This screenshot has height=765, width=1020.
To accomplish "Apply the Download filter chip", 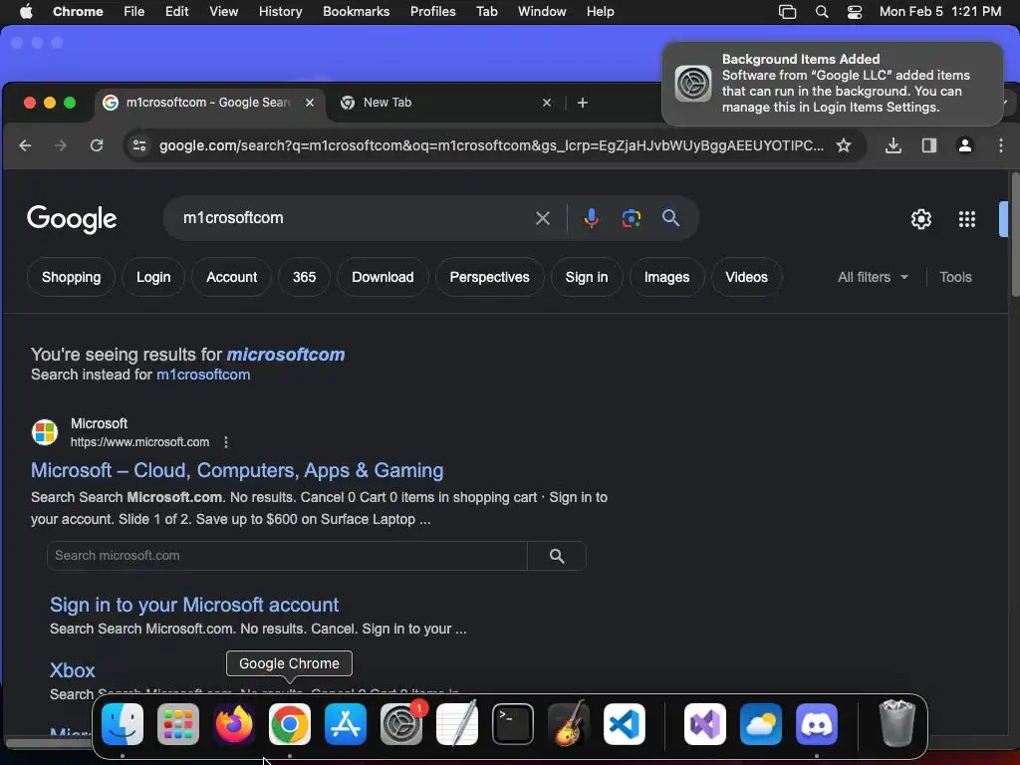I will [x=382, y=278].
